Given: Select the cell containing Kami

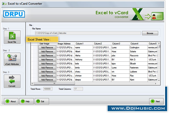Looking at the screenshot, I should pos(138,80).
